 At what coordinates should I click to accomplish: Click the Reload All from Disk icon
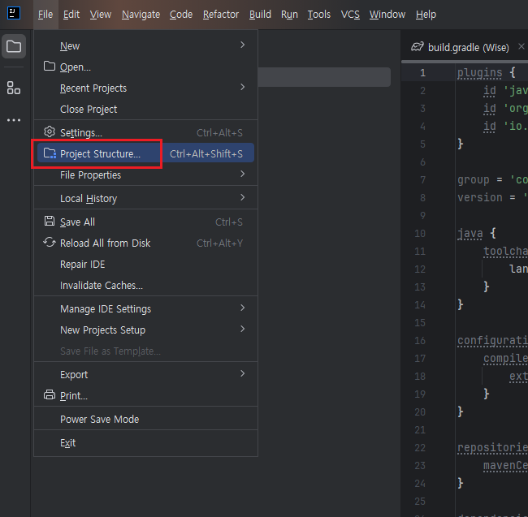coord(50,243)
